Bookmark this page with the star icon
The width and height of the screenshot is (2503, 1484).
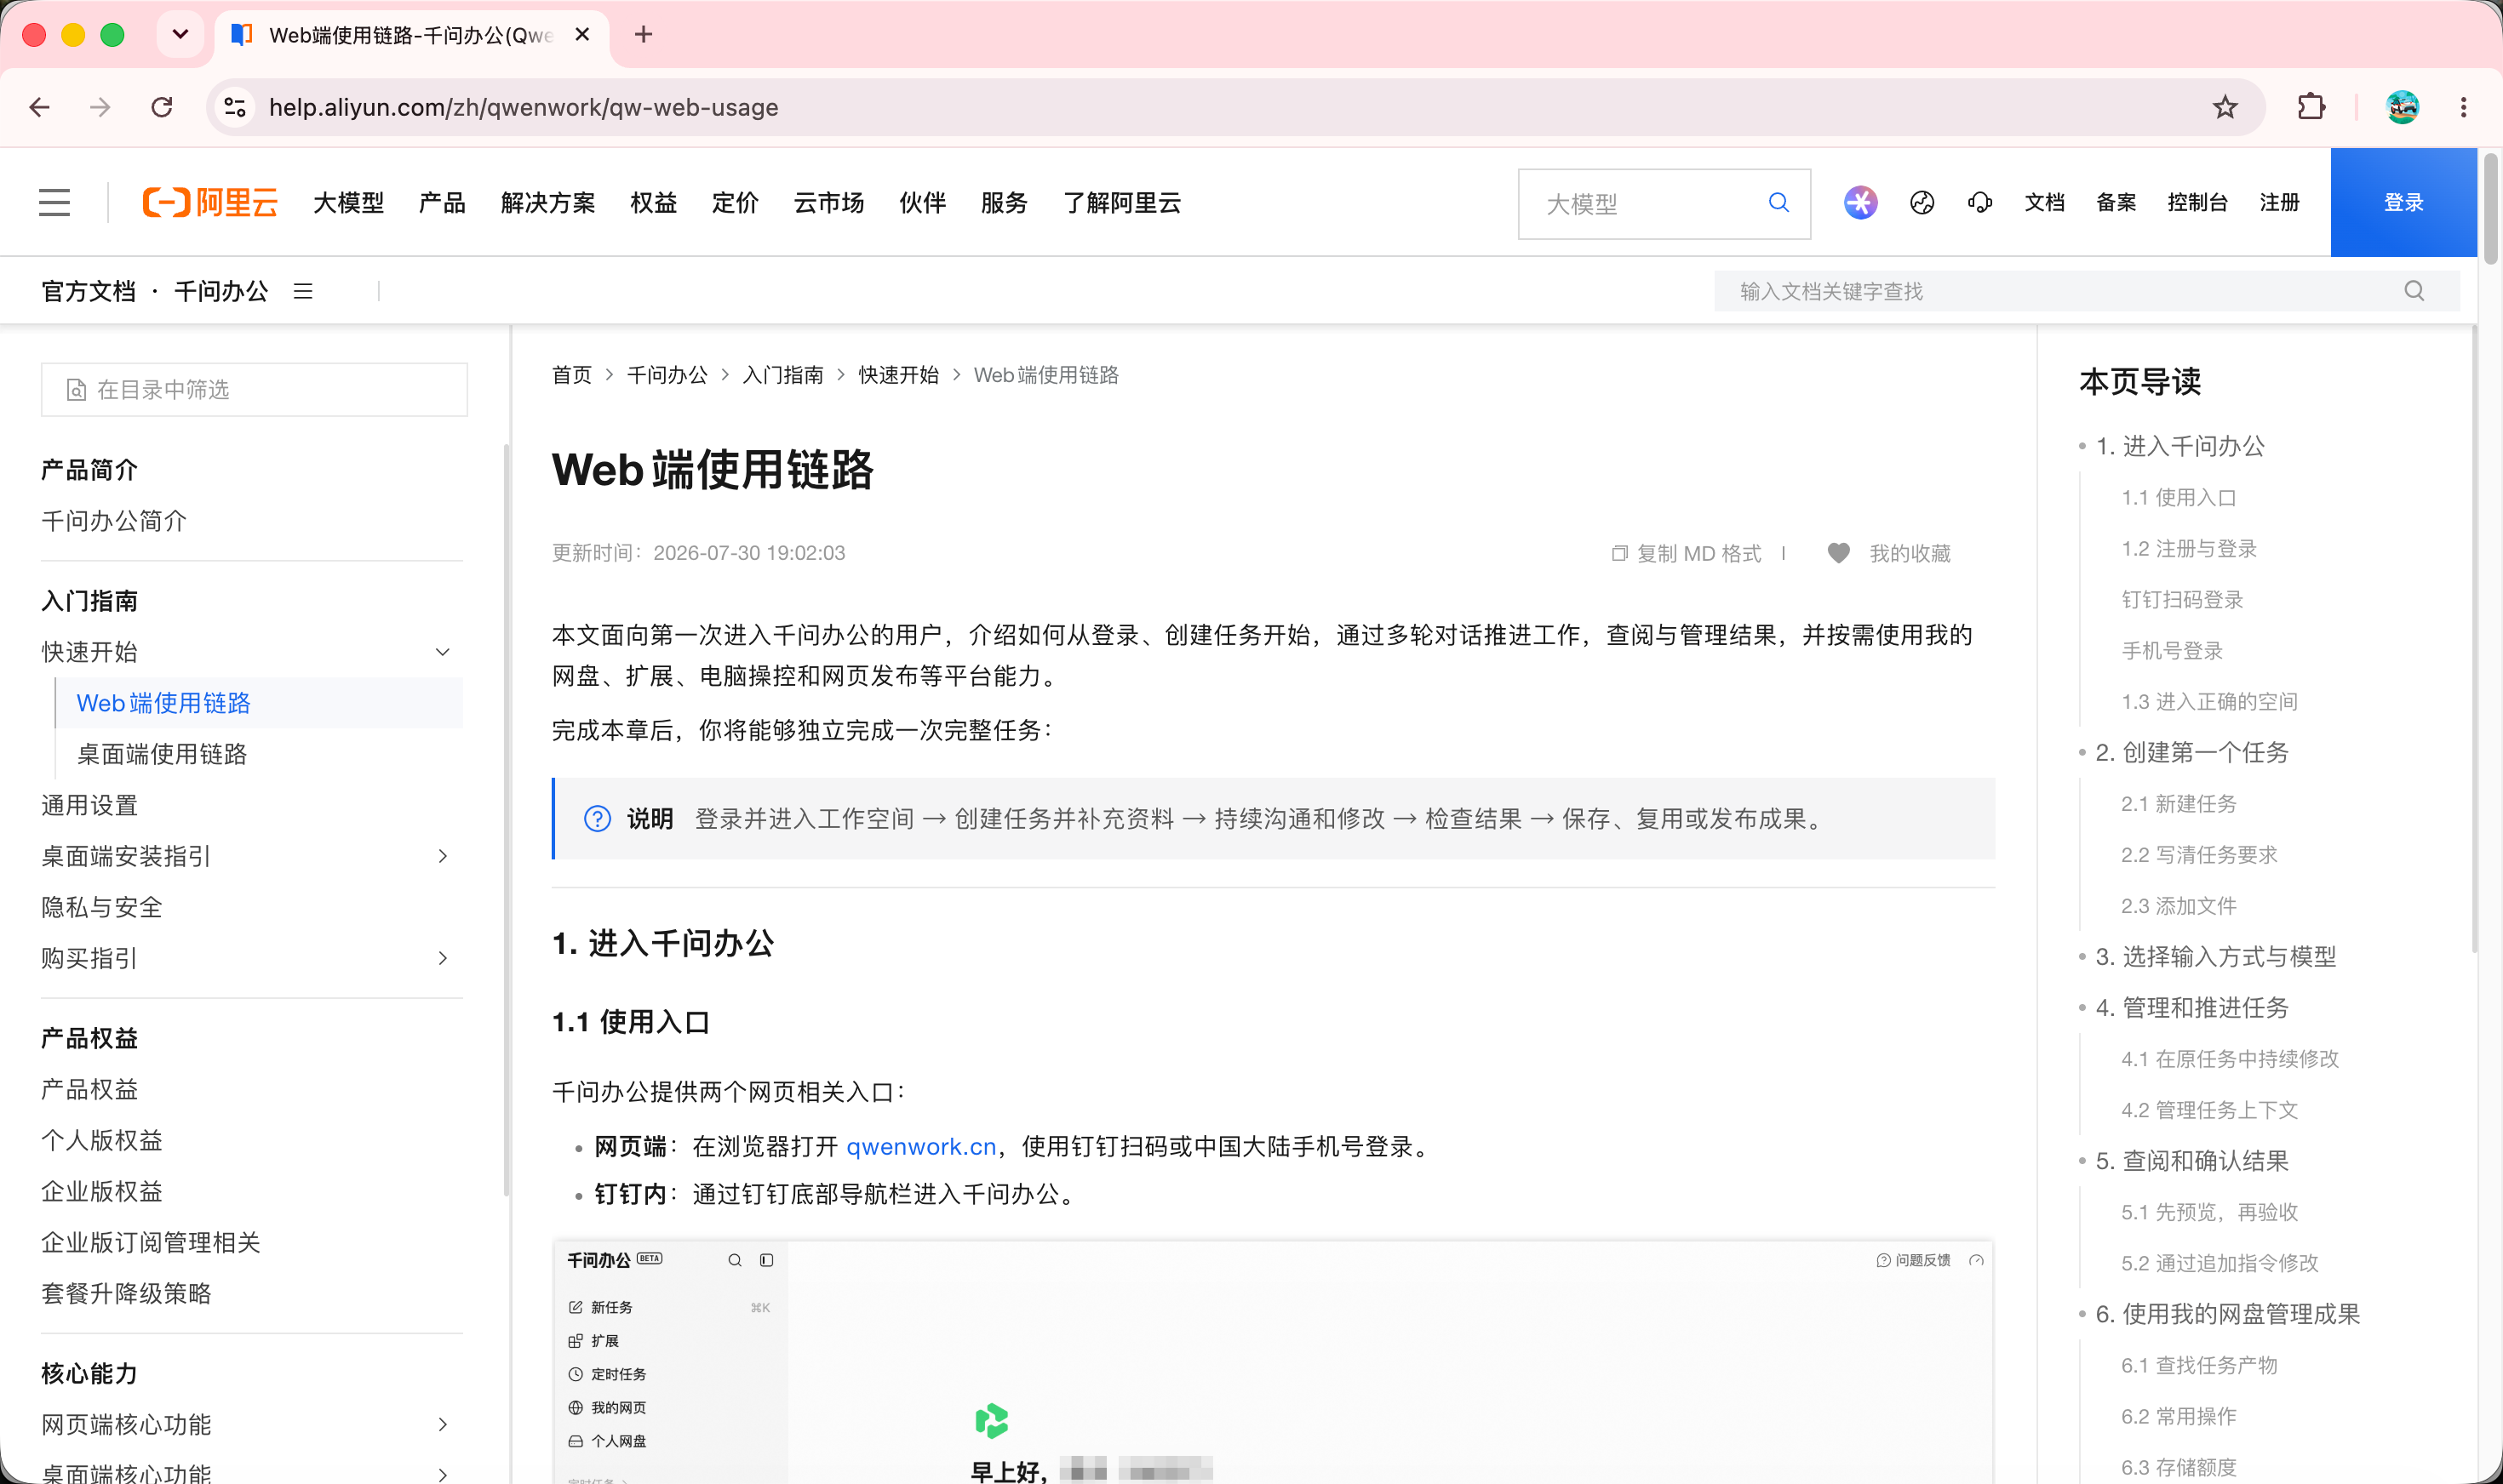tap(2224, 107)
